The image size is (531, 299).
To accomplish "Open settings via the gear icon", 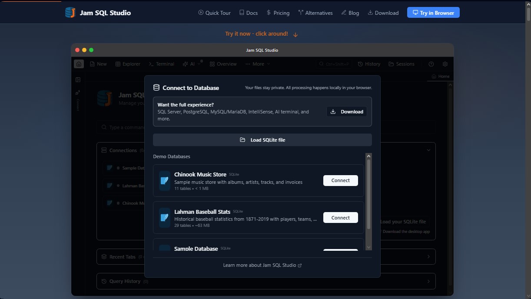I will click(x=445, y=64).
